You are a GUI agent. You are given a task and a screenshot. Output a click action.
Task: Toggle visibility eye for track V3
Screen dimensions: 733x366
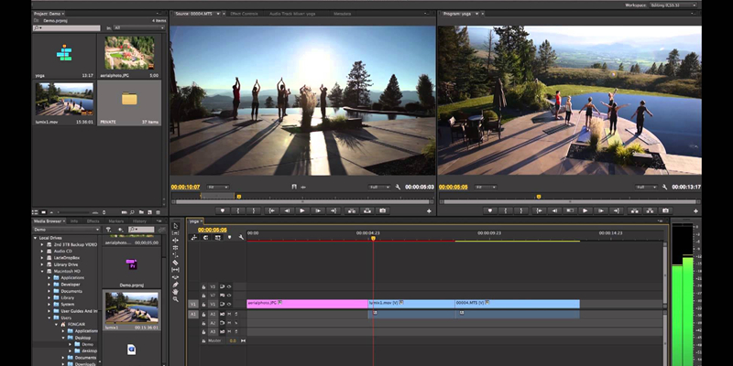point(228,286)
